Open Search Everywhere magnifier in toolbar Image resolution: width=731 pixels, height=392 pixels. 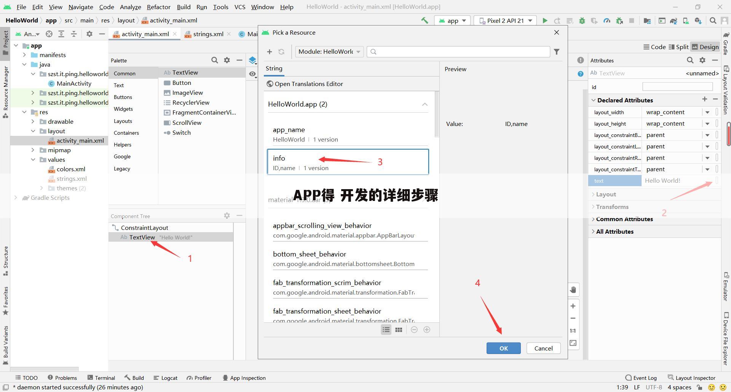tap(713, 21)
